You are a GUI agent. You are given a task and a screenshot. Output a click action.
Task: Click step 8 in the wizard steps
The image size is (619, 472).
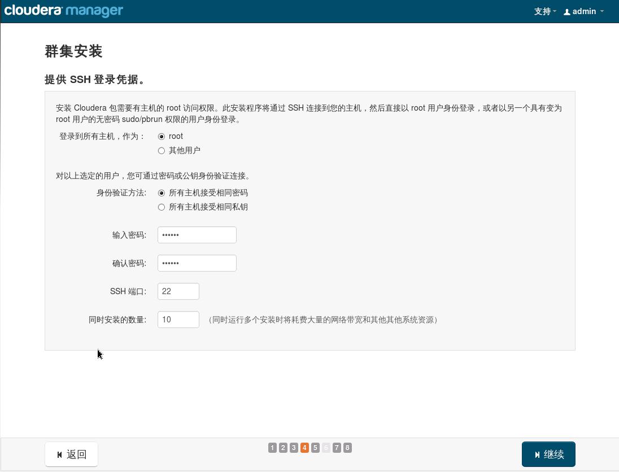[x=347, y=447]
